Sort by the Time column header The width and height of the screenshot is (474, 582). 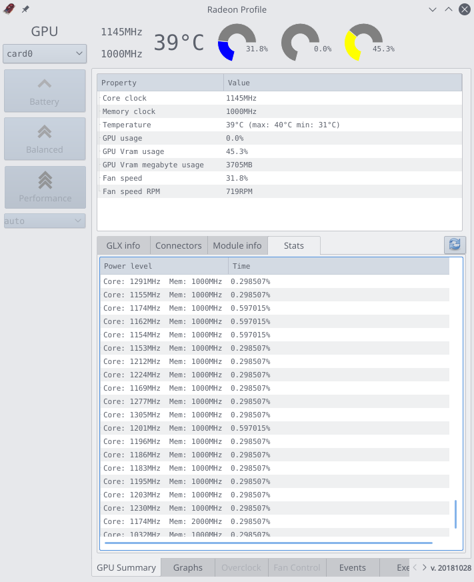[339, 266]
